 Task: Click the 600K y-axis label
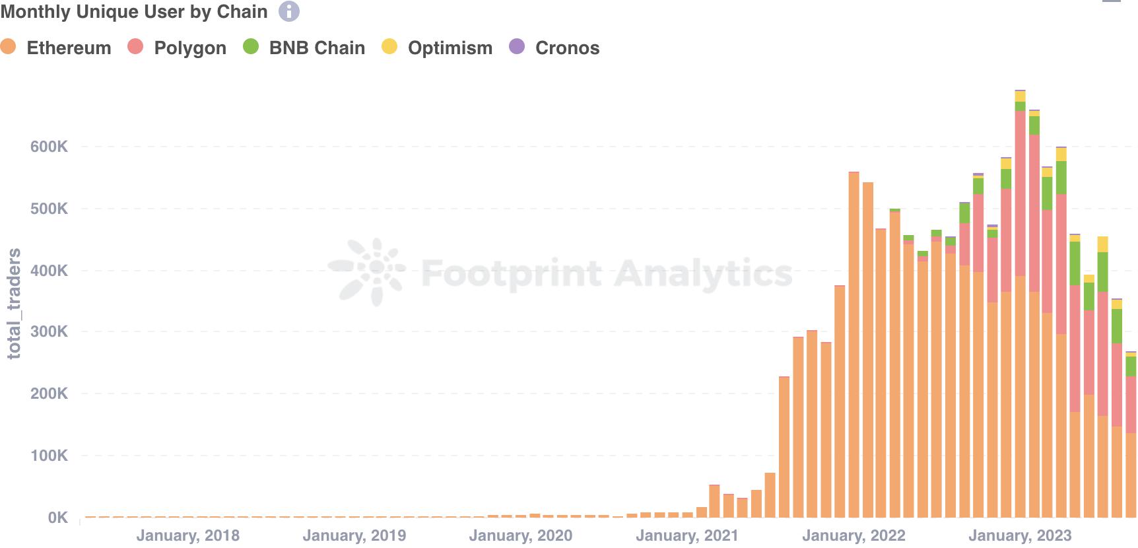[49, 147]
